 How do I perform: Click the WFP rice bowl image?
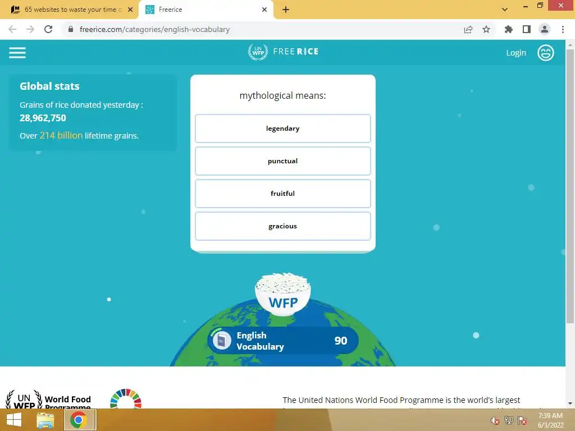[283, 294]
